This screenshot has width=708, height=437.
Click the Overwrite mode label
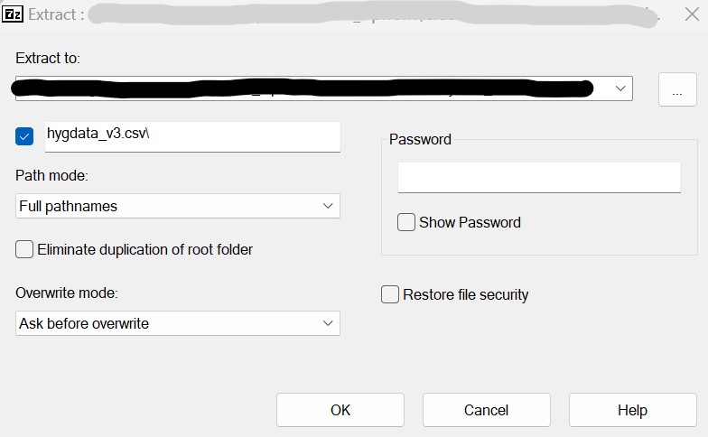(x=67, y=293)
